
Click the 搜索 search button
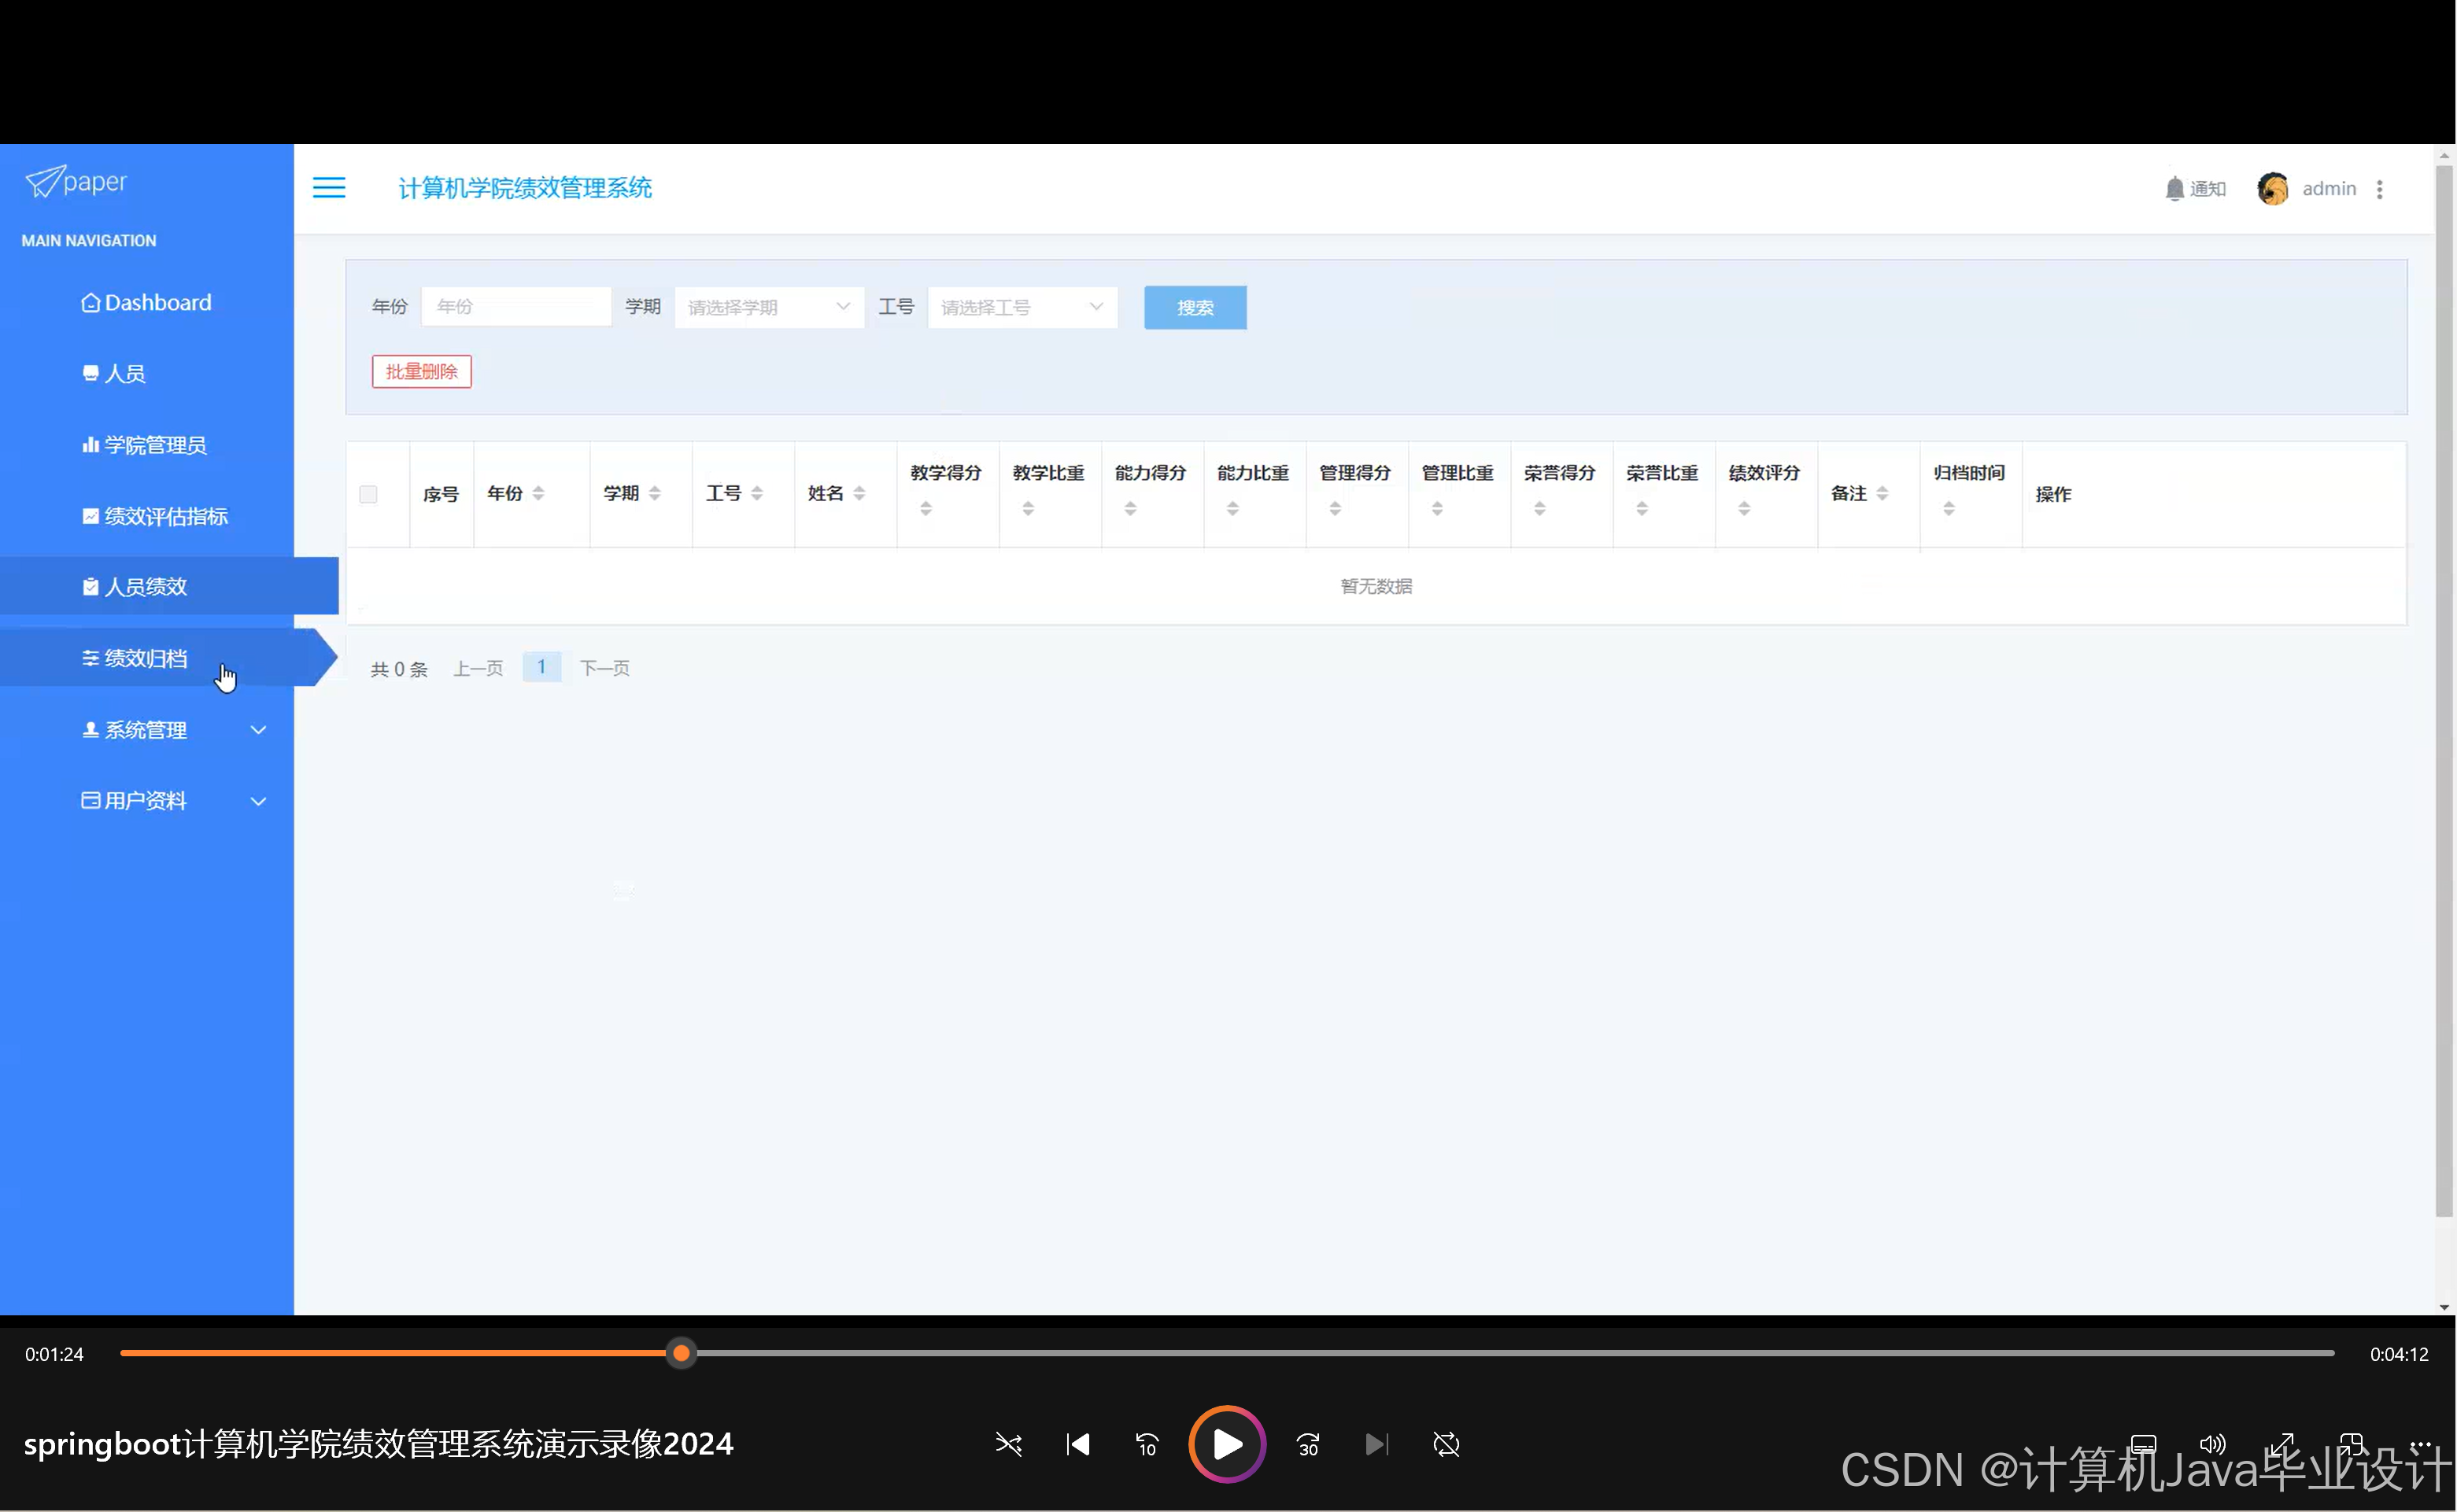1195,307
